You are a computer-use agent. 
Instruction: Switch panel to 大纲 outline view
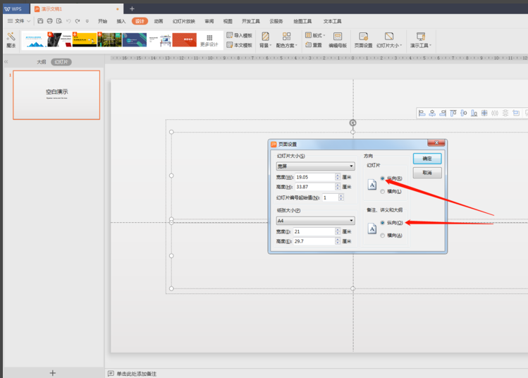coord(42,62)
